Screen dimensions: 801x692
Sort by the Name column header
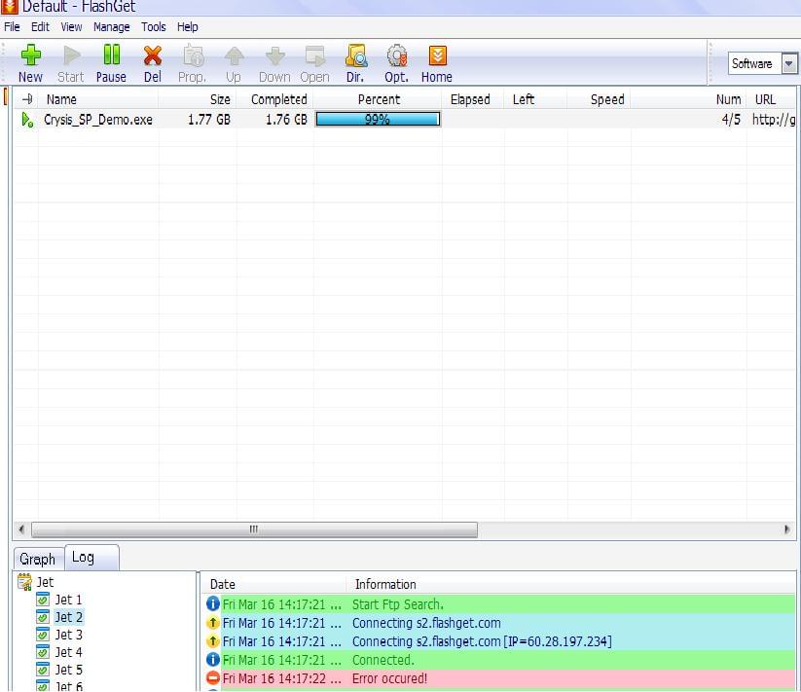coord(98,99)
